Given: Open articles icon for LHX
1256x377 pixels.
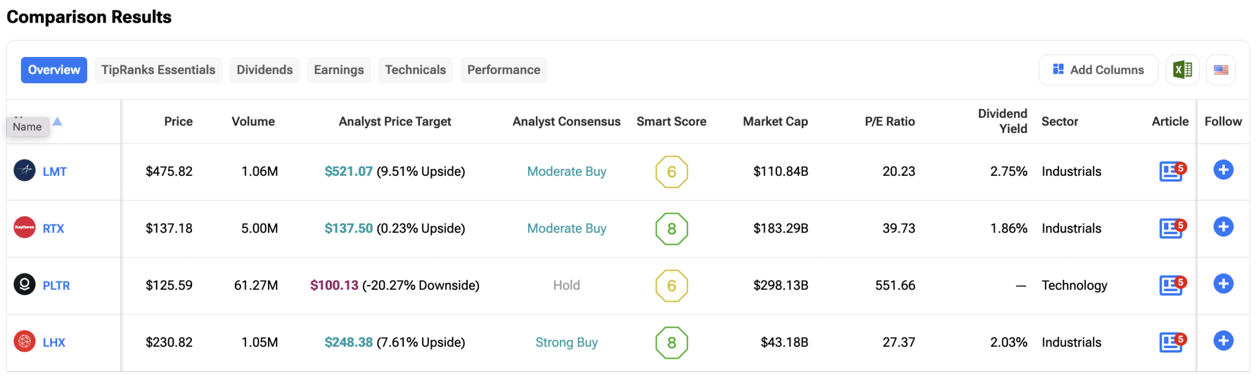Looking at the screenshot, I should [1172, 342].
